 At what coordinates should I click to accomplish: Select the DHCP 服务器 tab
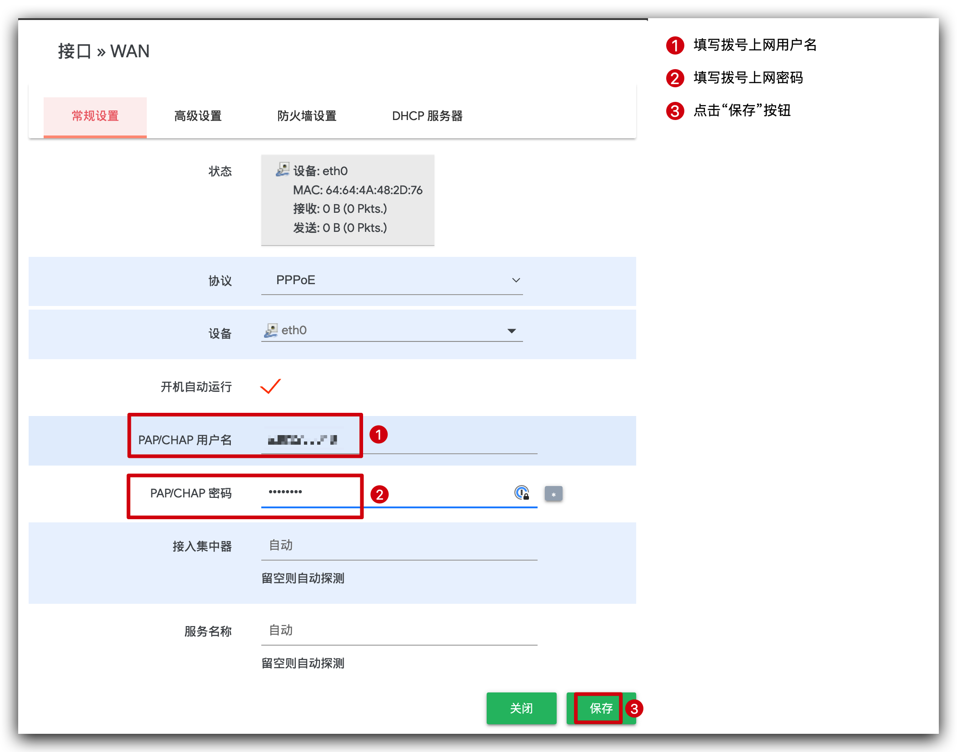[x=427, y=116]
